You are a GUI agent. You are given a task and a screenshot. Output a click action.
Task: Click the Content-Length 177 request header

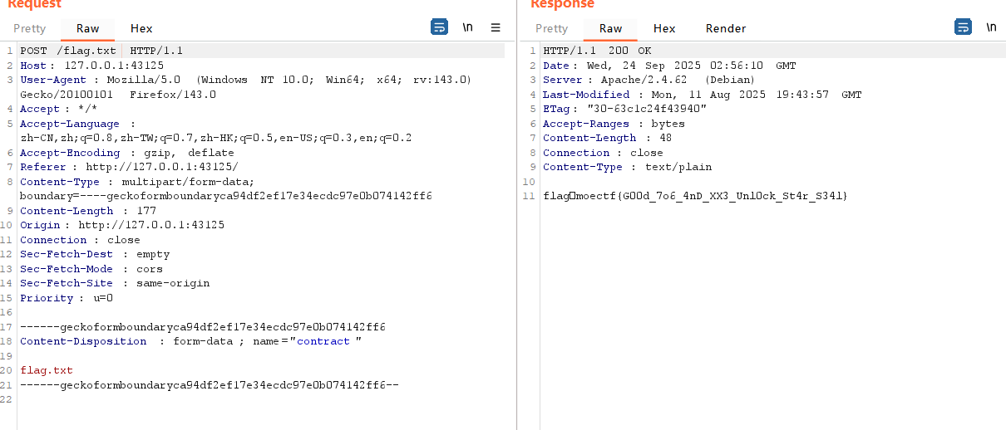pyautogui.click(x=88, y=211)
